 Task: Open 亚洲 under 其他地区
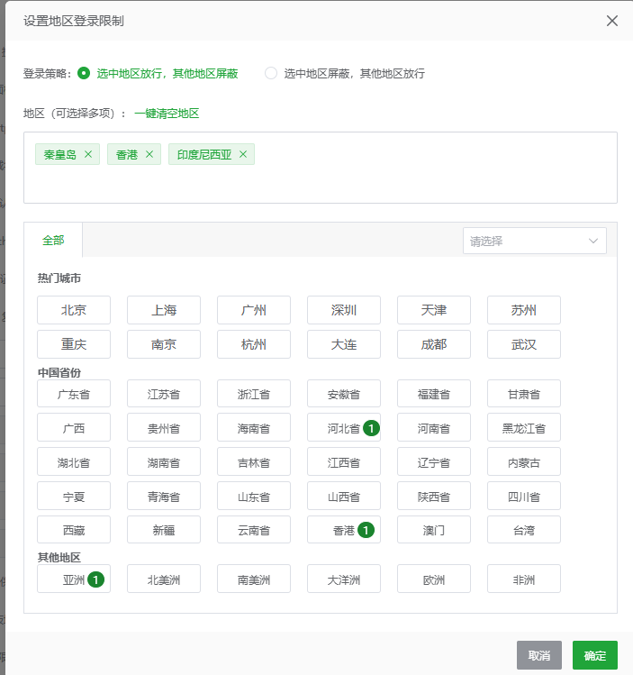tap(74, 579)
